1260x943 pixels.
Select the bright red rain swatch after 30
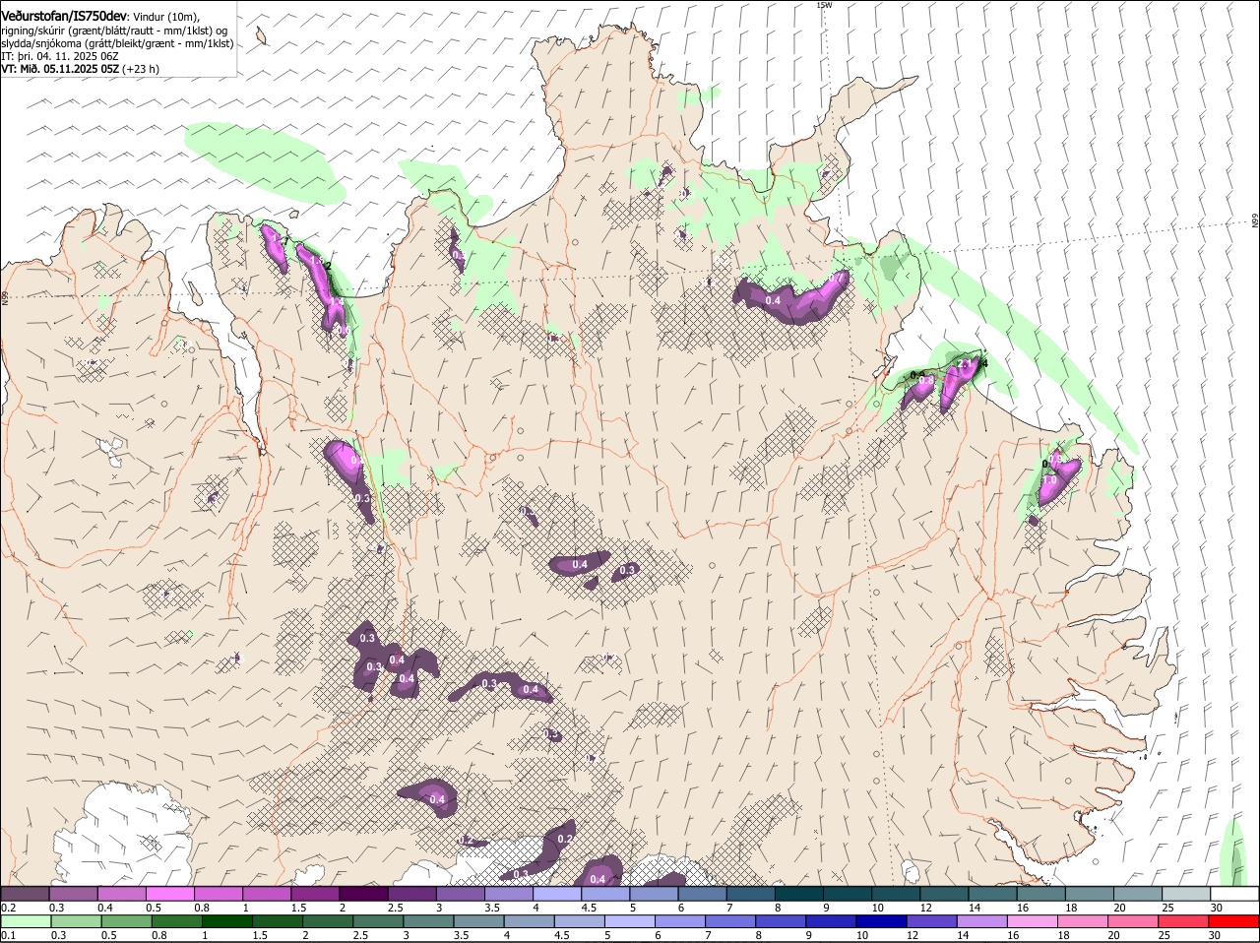[x=1234, y=921]
